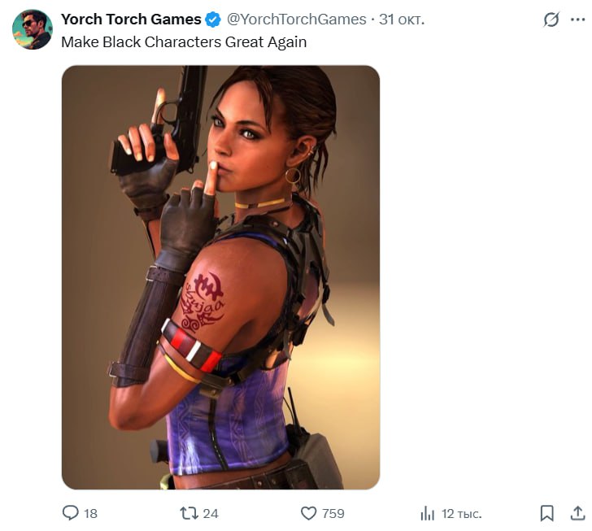Click the Yorch Torch Games display name
Screen dimensions: 592x531
pyautogui.click(x=131, y=20)
